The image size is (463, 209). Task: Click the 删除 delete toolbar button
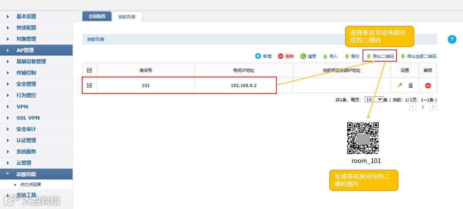point(286,56)
